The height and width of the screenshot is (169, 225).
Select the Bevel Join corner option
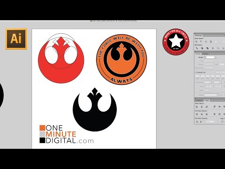[212, 64]
